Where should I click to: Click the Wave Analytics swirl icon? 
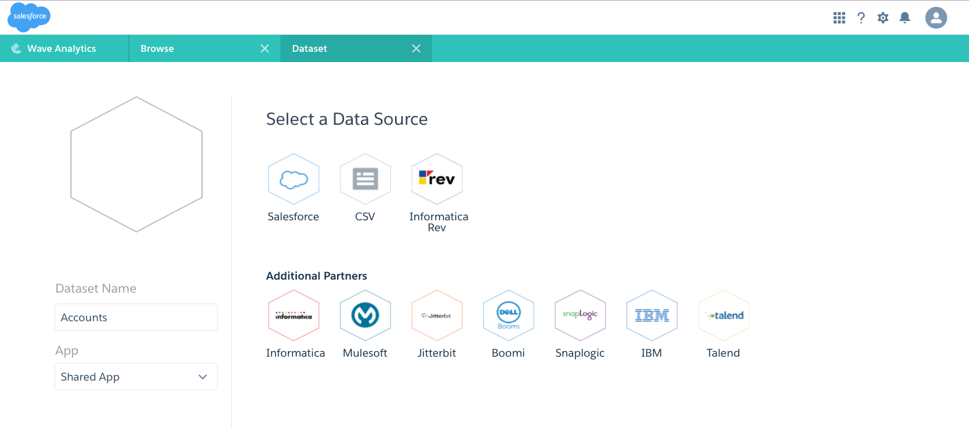(x=16, y=48)
